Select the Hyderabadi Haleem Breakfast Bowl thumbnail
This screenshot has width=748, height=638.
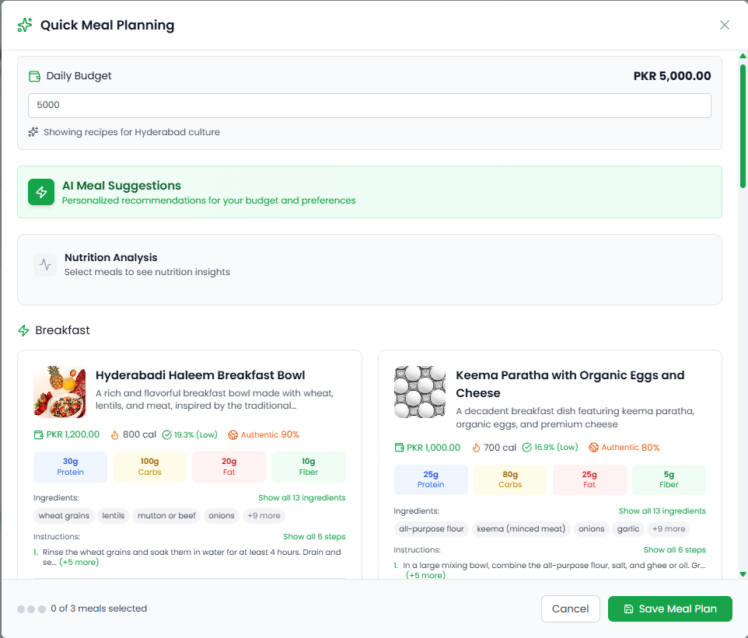point(59,392)
